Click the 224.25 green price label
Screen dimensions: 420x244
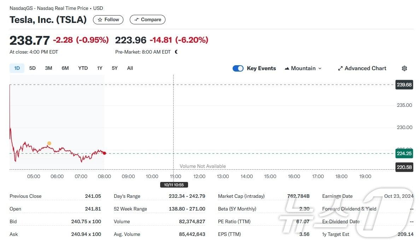(404, 153)
